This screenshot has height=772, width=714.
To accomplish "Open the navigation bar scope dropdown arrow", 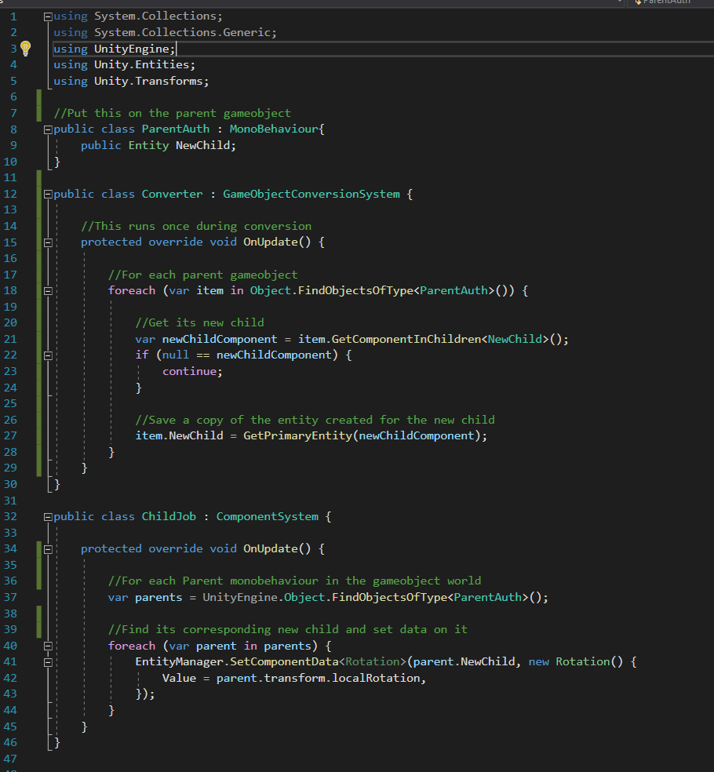I will (x=620, y=2).
